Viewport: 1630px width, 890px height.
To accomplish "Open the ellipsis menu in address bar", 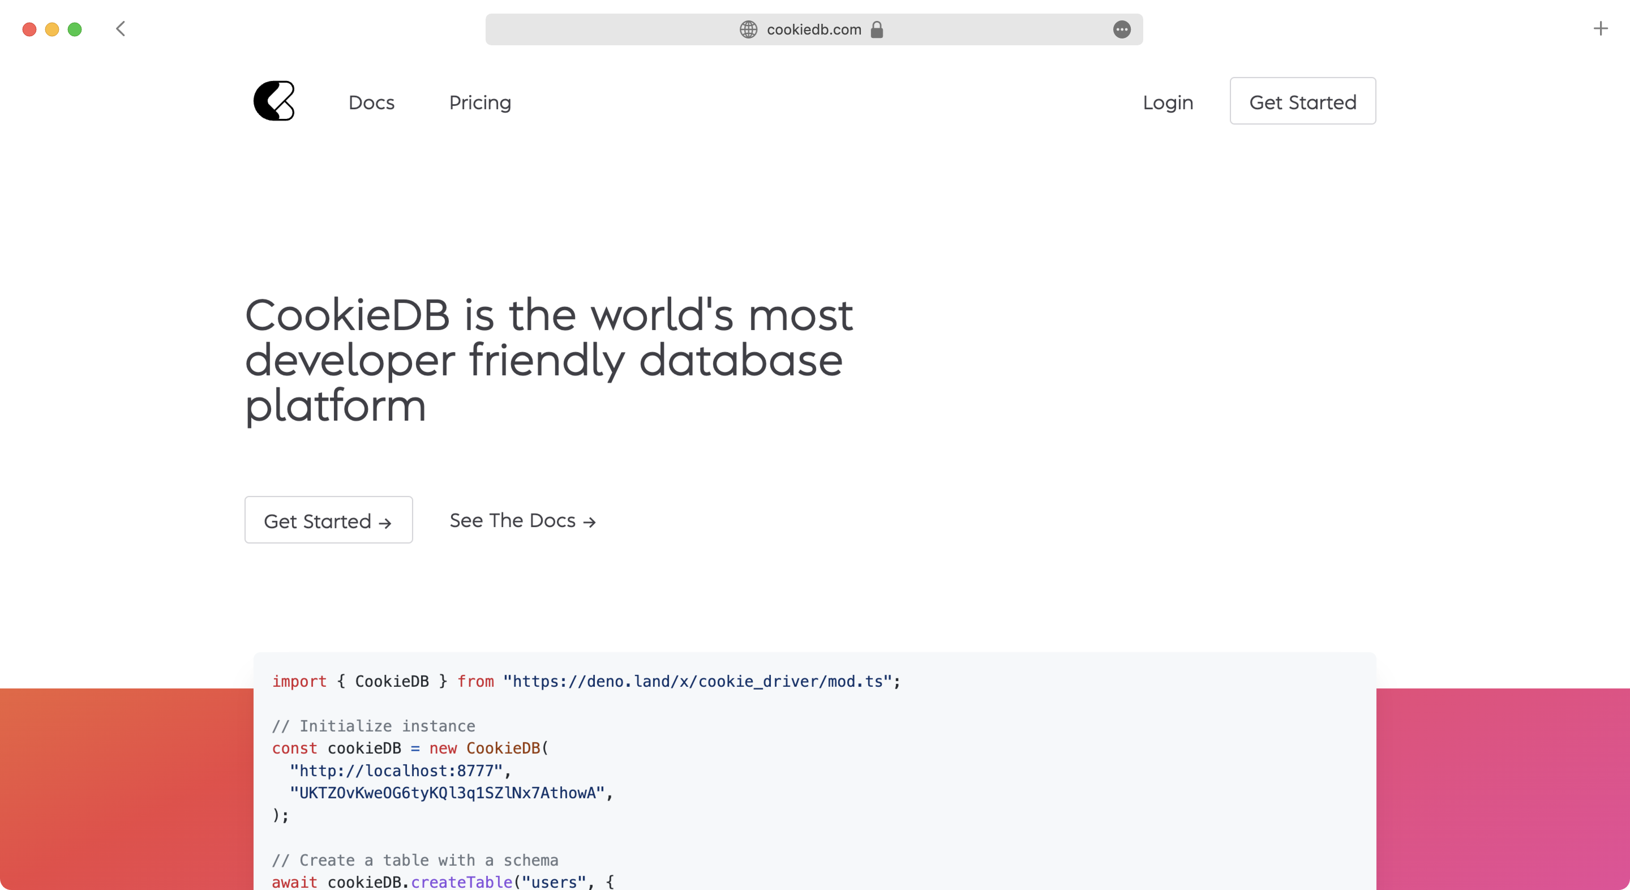I will pyautogui.click(x=1121, y=30).
